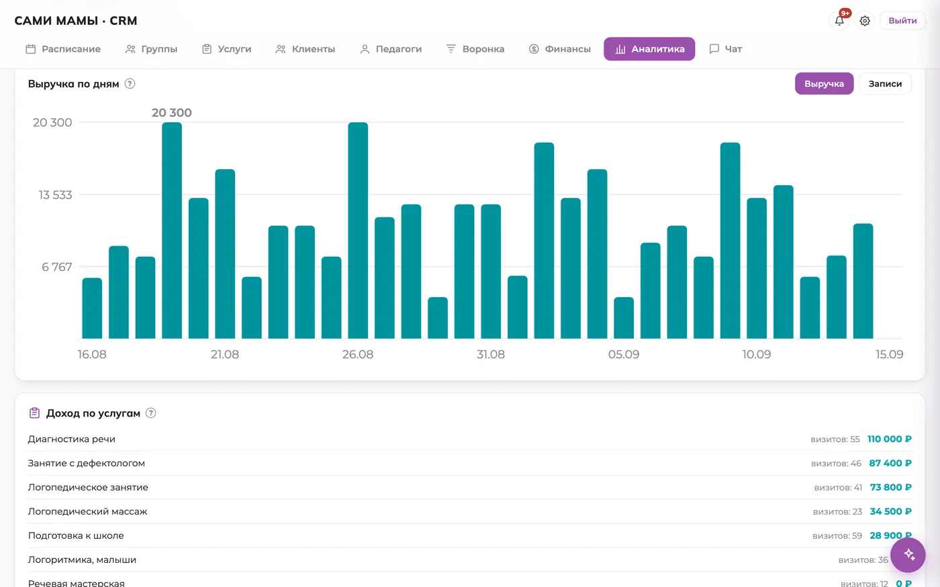Select the Логопедический массаж row

470,512
